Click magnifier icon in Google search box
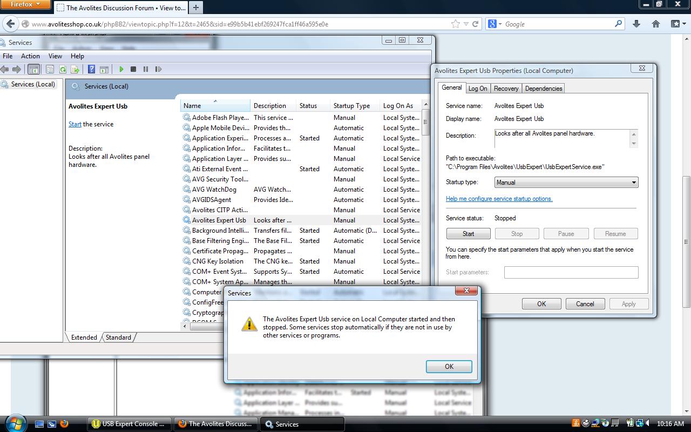Screen dimensions: 691x432 [x=618, y=24]
